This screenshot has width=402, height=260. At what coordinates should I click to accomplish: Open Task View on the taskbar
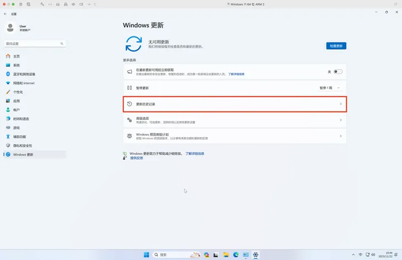[x=216, y=254]
